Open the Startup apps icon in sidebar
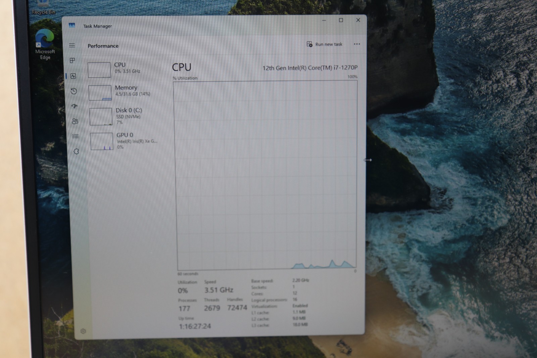 click(75, 106)
